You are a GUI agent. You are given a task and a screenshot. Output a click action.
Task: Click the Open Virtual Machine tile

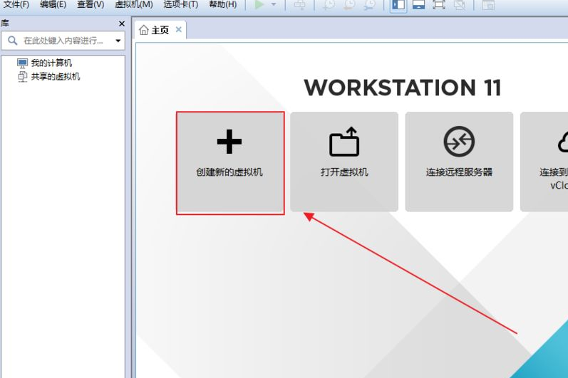click(344, 162)
